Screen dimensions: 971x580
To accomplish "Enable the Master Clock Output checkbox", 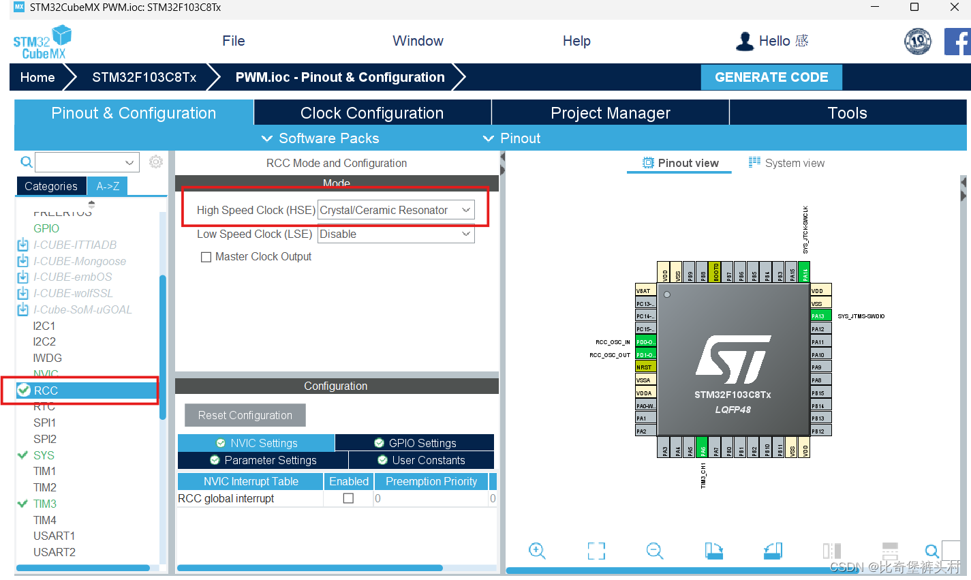I will point(206,257).
